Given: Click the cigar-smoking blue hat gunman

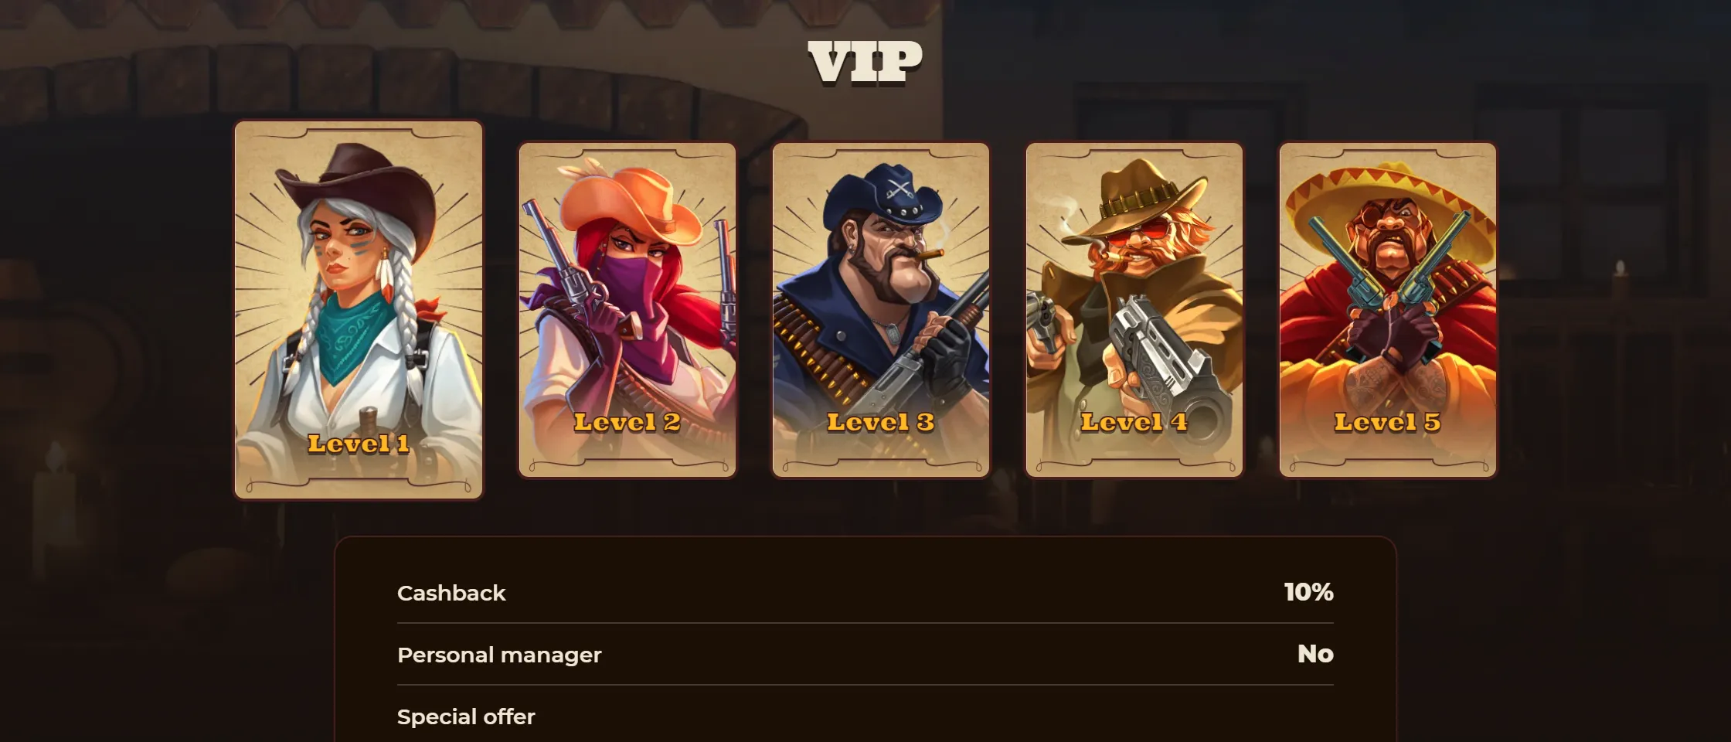Looking at the screenshot, I should coord(881,286).
